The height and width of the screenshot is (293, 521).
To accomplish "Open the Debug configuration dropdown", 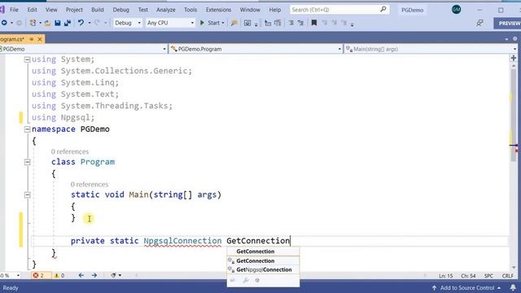I will point(128,23).
